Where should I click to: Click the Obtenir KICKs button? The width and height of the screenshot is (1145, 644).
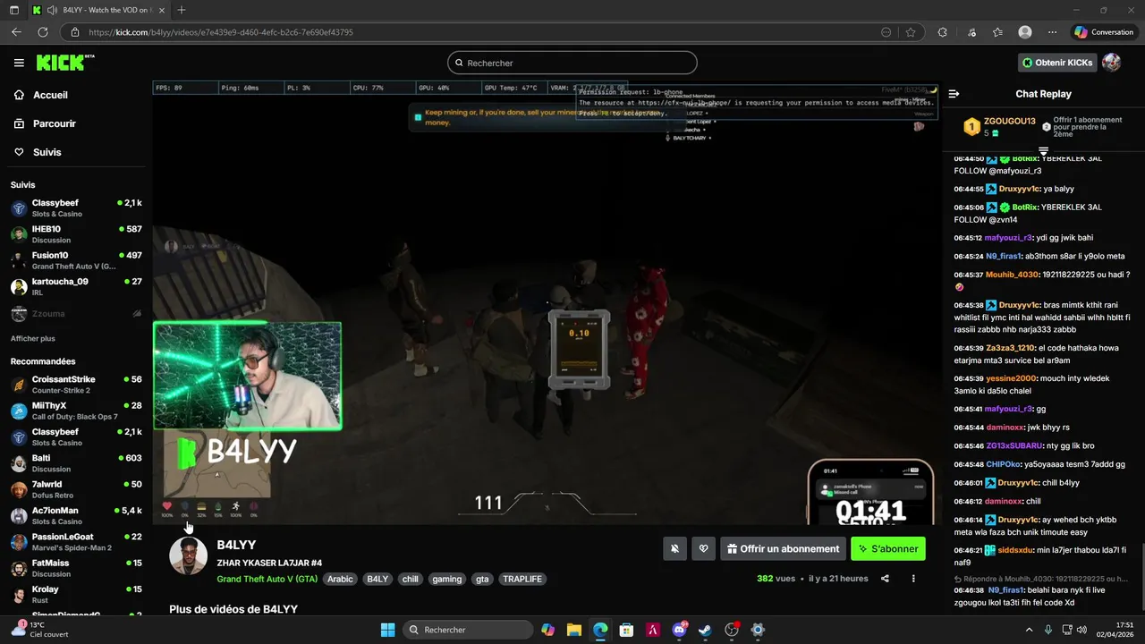coord(1057,63)
